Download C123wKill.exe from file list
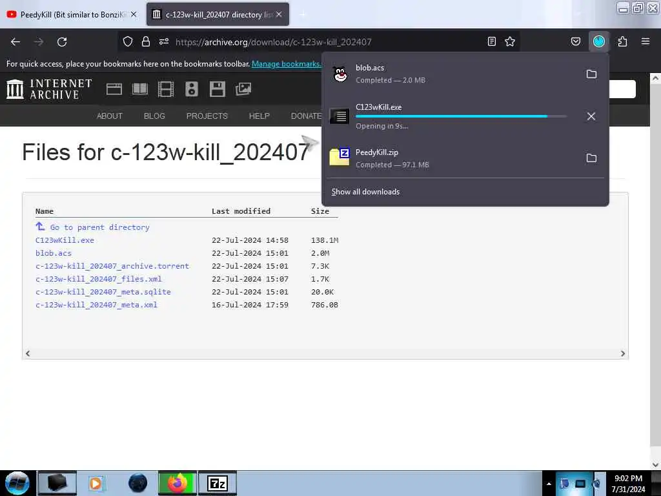 click(x=65, y=240)
